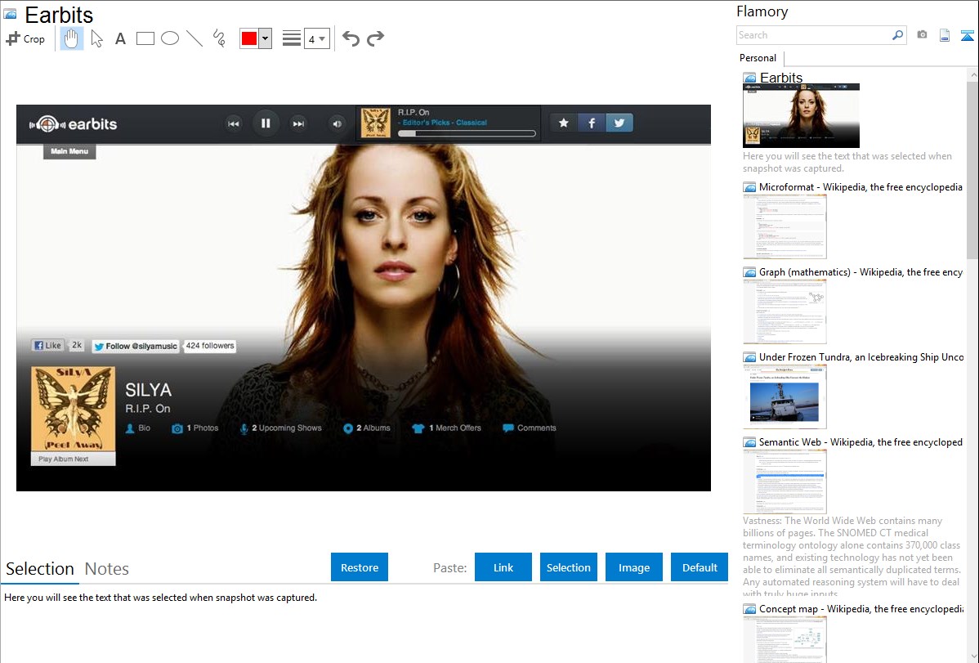Choose the arrow pointer tool
Image resolution: width=979 pixels, height=663 pixels.
(x=96, y=38)
